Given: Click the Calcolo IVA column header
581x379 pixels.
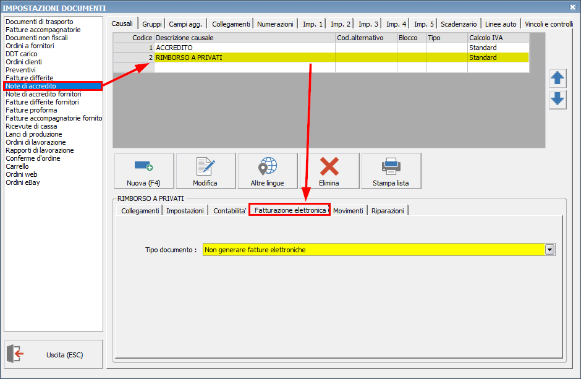Looking at the screenshot, I should [x=498, y=38].
